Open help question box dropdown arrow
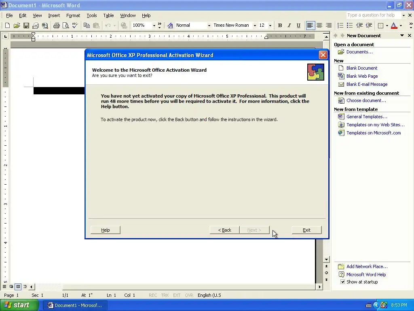This screenshot has height=311, width=414. click(x=403, y=15)
